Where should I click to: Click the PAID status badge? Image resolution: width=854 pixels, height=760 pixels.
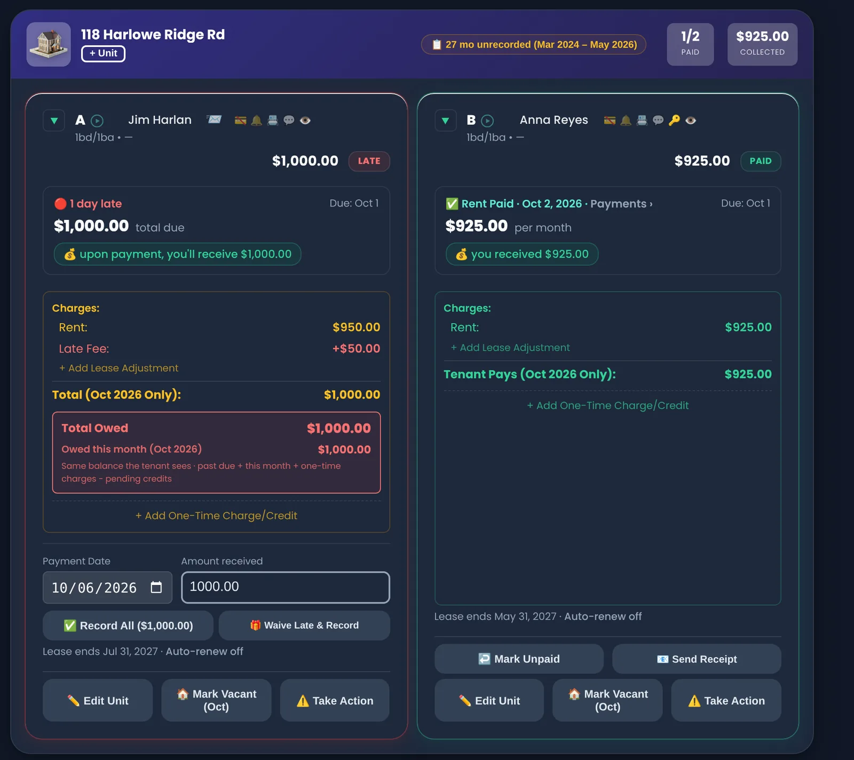click(761, 161)
